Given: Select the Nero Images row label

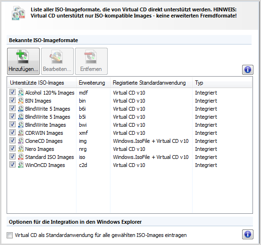Looking at the screenshot, I should [x=40, y=149].
